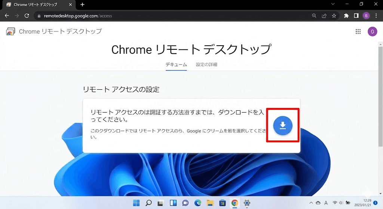The width and height of the screenshot is (383, 209).
Task: Select the Chrome リモート デスクトップ browser tab
Action: point(39,4)
